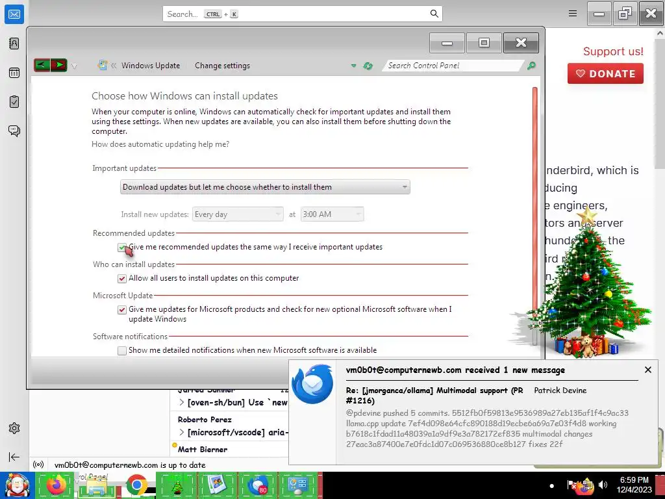The width and height of the screenshot is (665, 499).
Task: Open Thunderbird Settings gear icon
Action: pos(14,428)
